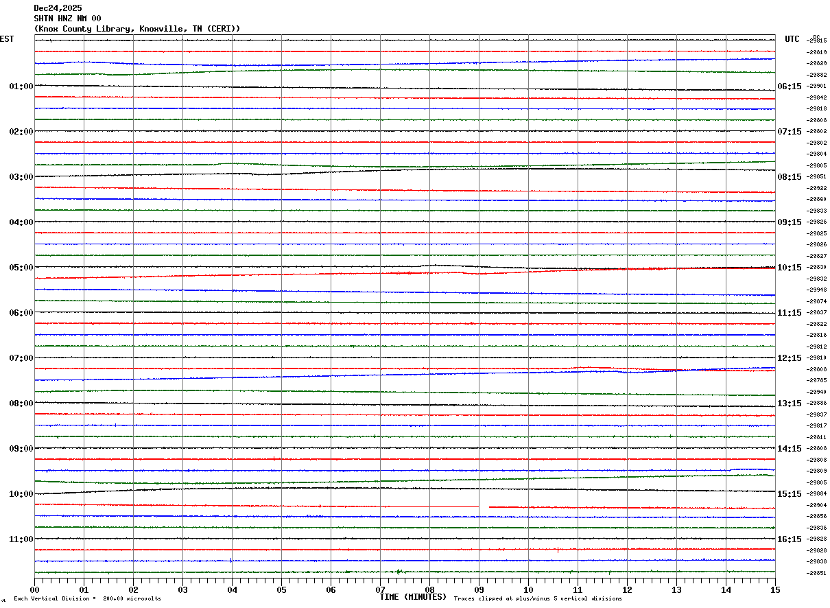Select the 13:15 UTC row label
The image size is (830, 608).
click(x=790, y=404)
